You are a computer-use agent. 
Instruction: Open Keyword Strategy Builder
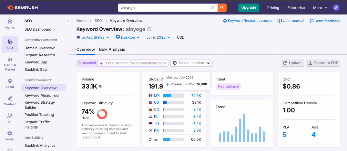(x=40, y=105)
